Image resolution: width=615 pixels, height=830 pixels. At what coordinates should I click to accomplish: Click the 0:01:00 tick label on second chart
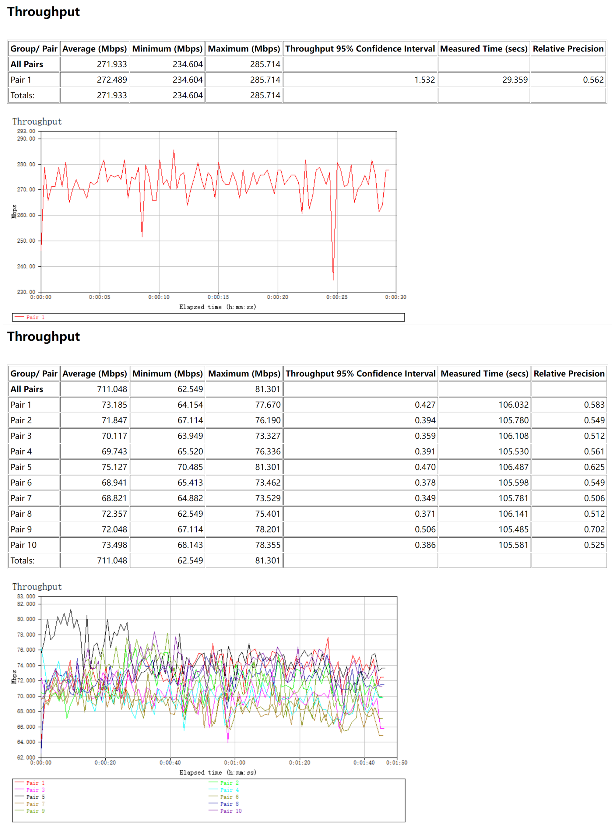point(234,762)
